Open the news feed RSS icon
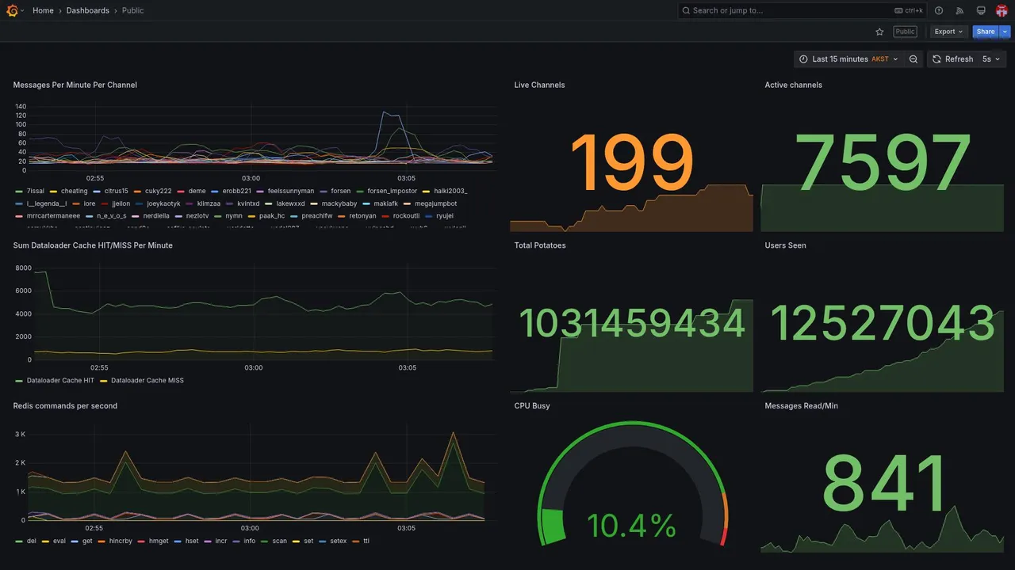Image resolution: width=1015 pixels, height=570 pixels. tap(959, 10)
